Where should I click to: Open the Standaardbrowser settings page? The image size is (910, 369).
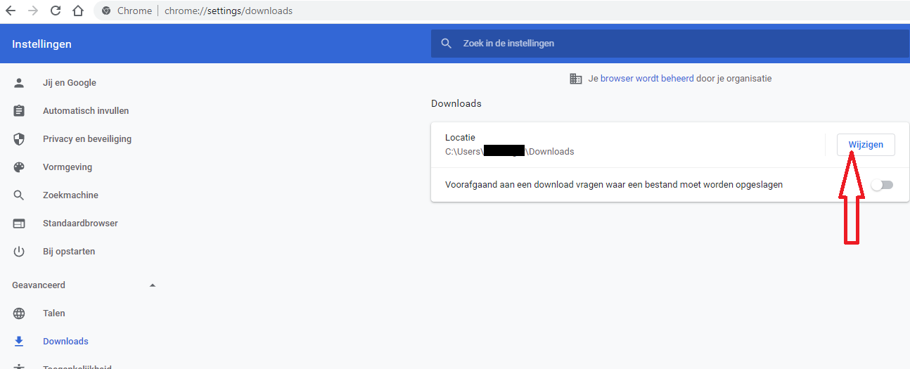80,224
